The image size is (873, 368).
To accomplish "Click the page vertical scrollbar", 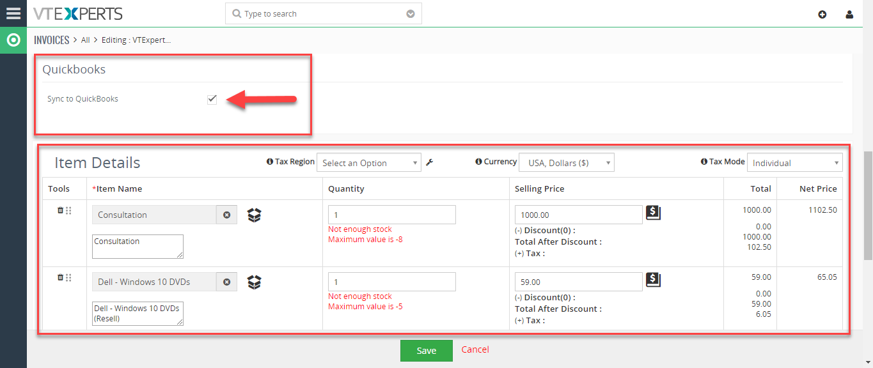I will (x=868, y=206).
